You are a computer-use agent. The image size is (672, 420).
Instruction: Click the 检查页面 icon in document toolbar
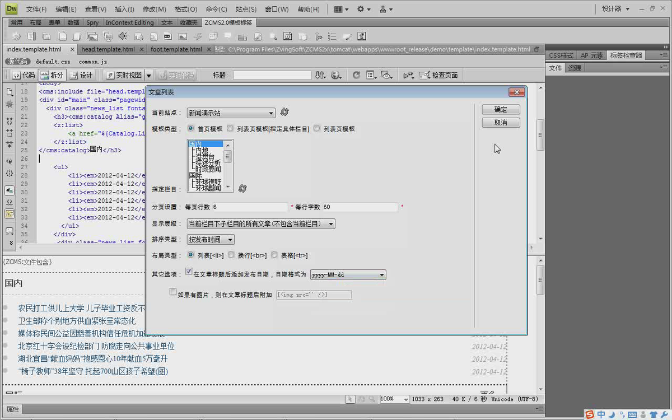tap(424, 75)
